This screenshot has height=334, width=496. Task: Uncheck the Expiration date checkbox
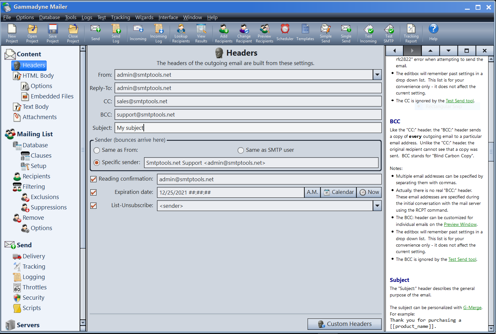[x=94, y=192]
